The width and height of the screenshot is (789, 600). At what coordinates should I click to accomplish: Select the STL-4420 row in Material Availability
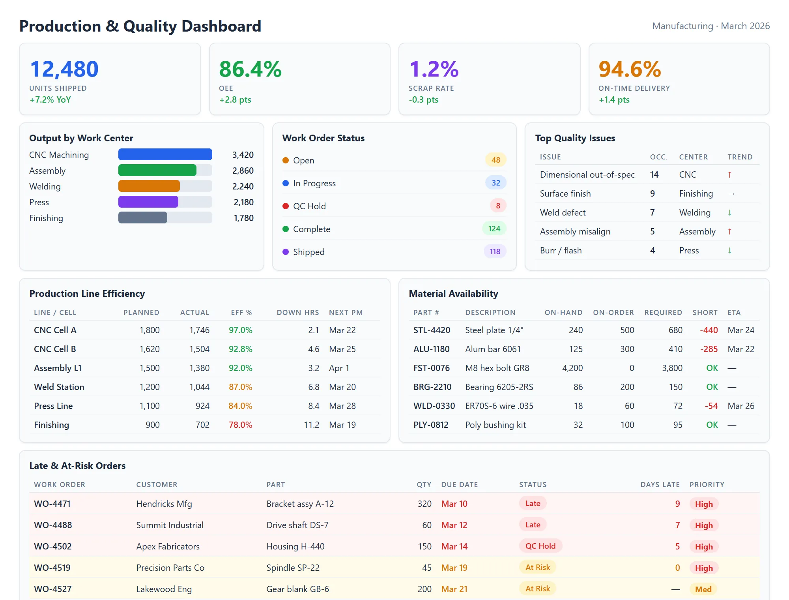click(x=584, y=330)
